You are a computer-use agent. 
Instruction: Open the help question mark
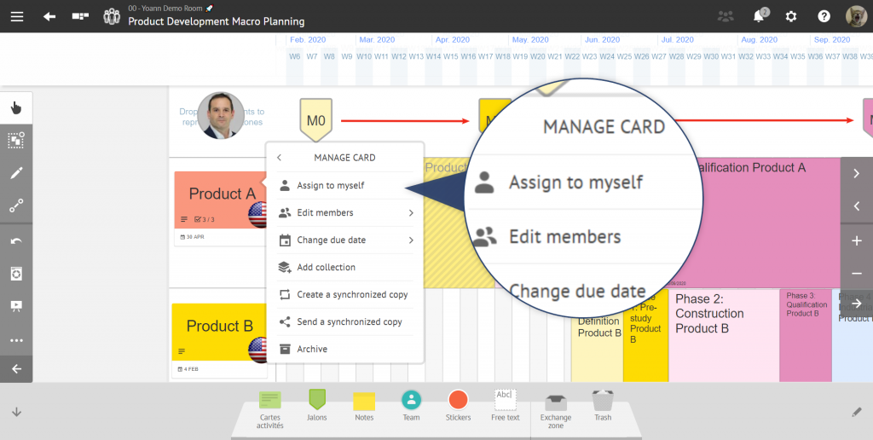click(824, 16)
